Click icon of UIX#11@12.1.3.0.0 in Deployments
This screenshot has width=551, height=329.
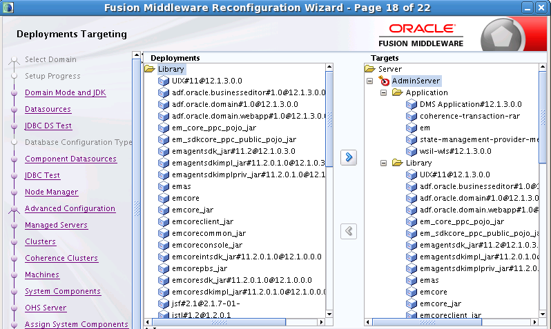point(164,81)
